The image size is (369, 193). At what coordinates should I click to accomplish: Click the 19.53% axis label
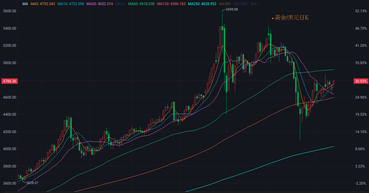361,114
